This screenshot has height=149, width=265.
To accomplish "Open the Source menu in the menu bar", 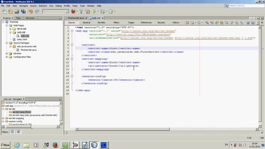I will (x=33, y=6).
